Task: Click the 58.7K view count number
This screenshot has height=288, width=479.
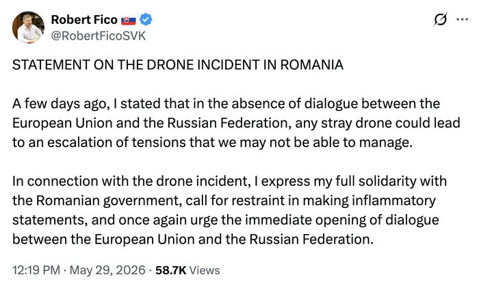Action: [x=171, y=270]
